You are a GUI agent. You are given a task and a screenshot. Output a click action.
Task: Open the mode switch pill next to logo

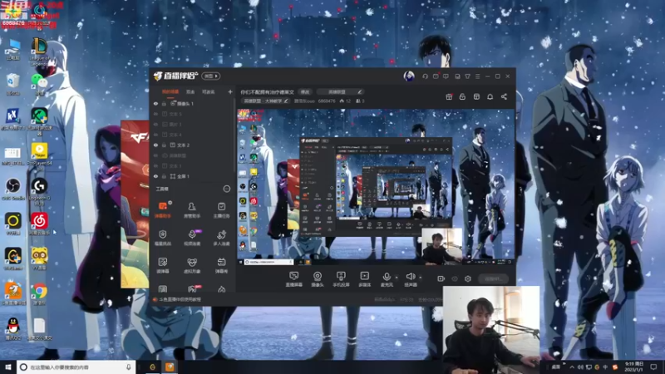point(211,76)
